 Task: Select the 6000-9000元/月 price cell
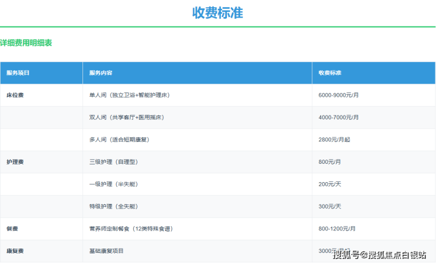[x=338, y=95]
